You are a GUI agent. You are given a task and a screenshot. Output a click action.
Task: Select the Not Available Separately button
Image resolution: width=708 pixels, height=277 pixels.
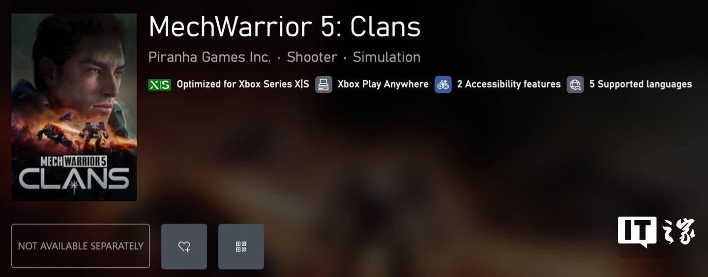81,246
